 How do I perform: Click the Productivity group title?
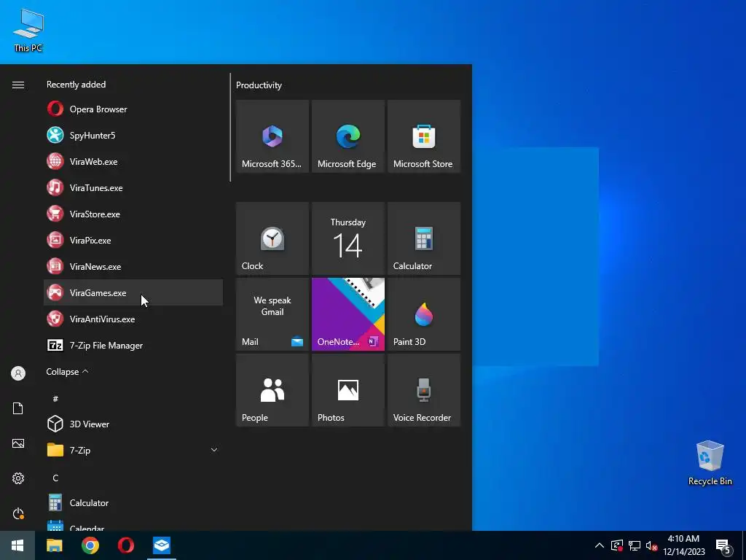[x=259, y=85]
